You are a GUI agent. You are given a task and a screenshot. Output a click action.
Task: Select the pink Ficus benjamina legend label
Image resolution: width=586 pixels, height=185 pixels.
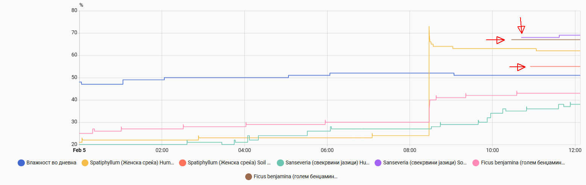(x=523, y=163)
